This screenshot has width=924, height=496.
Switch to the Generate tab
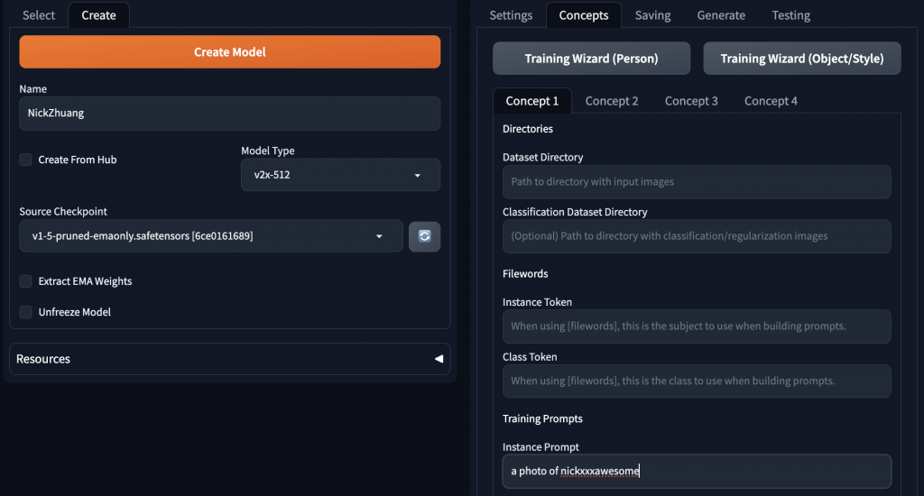pyautogui.click(x=721, y=15)
